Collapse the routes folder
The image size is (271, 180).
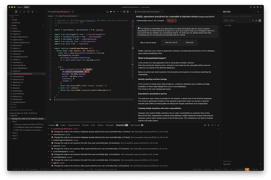[x=26, y=26]
